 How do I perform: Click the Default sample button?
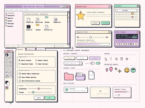click(x=69, y=58)
